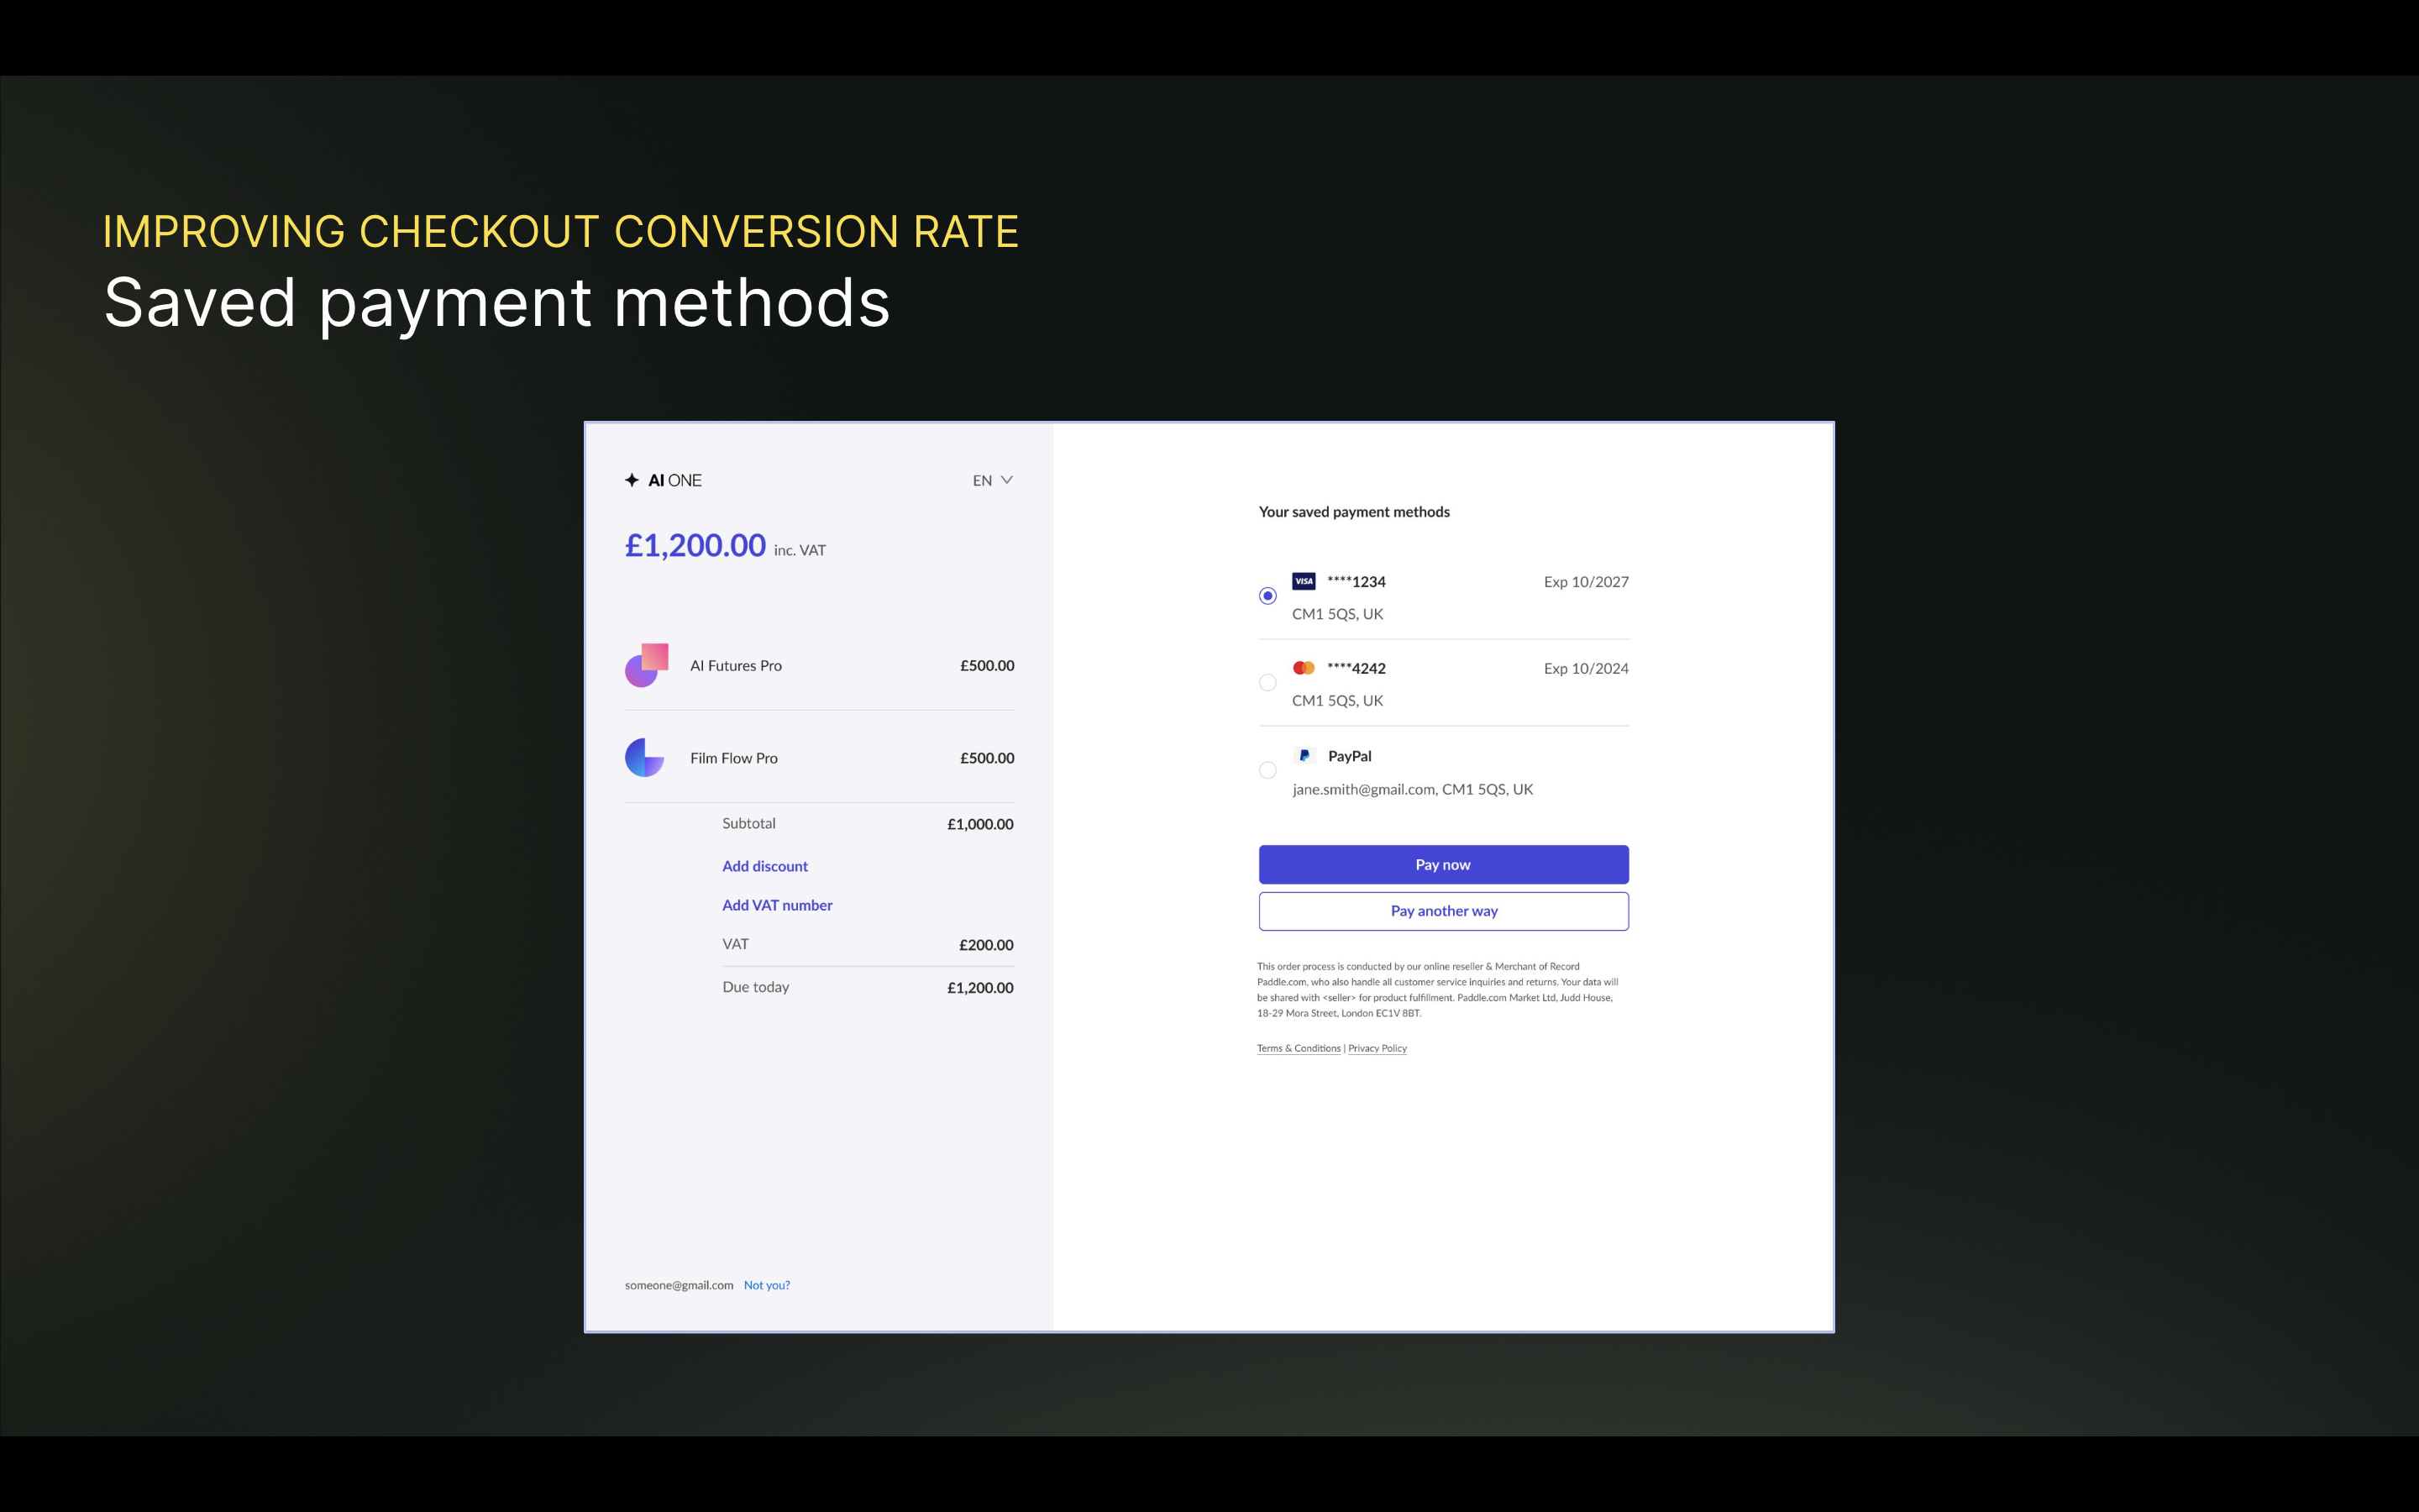Click the Add VAT number link
The width and height of the screenshot is (2419, 1512).
pos(777,905)
